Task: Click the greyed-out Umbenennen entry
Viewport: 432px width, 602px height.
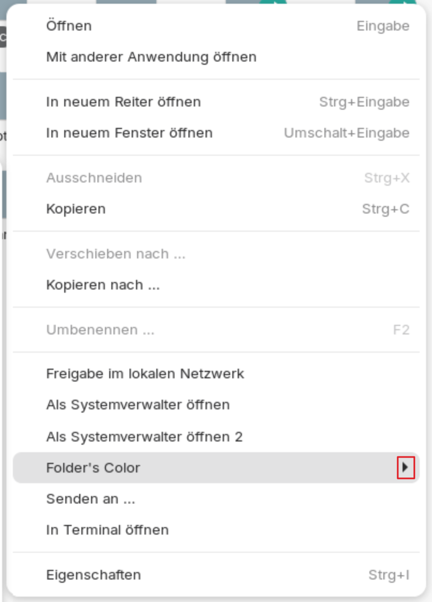Action: coord(100,330)
